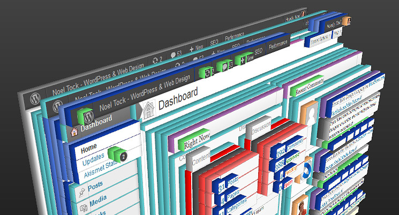Click the Discussion column header in Right Now
This screenshot has width=399, height=215.
(x=261, y=128)
